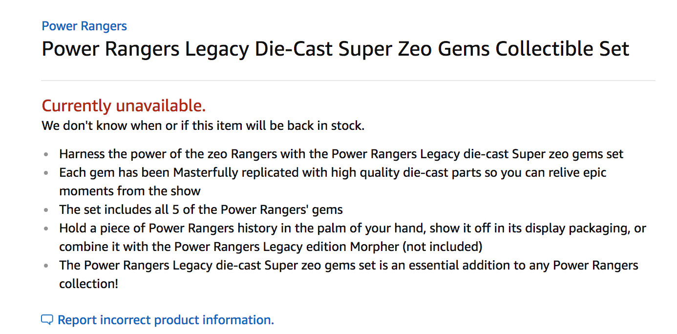
Task: Click the back in stock message text
Action: click(x=203, y=125)
